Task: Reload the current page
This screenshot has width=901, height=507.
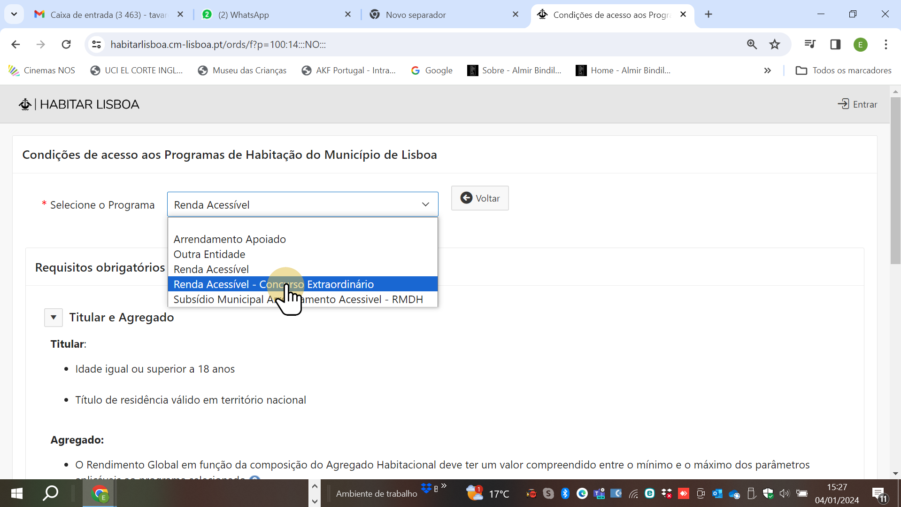Action: [66, 44]
